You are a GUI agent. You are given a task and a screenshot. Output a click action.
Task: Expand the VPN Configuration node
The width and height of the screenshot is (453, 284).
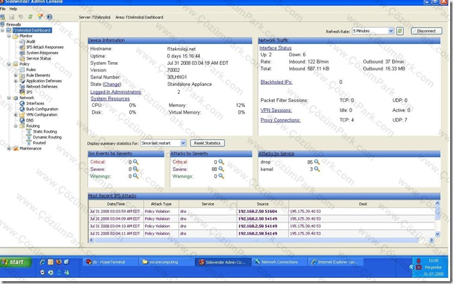(x=16, y=115)
